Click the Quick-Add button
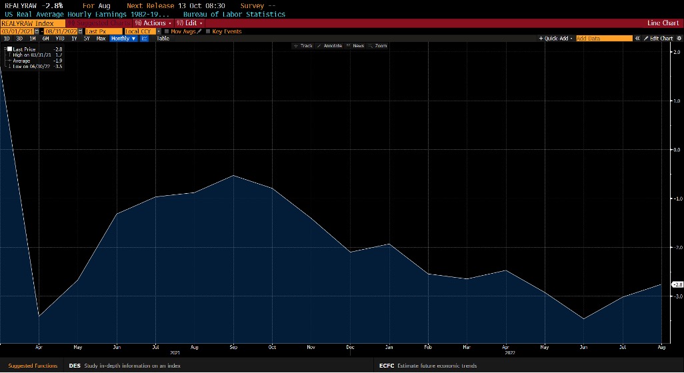Viewport: 684px width, 373px height. click(556, 39)
